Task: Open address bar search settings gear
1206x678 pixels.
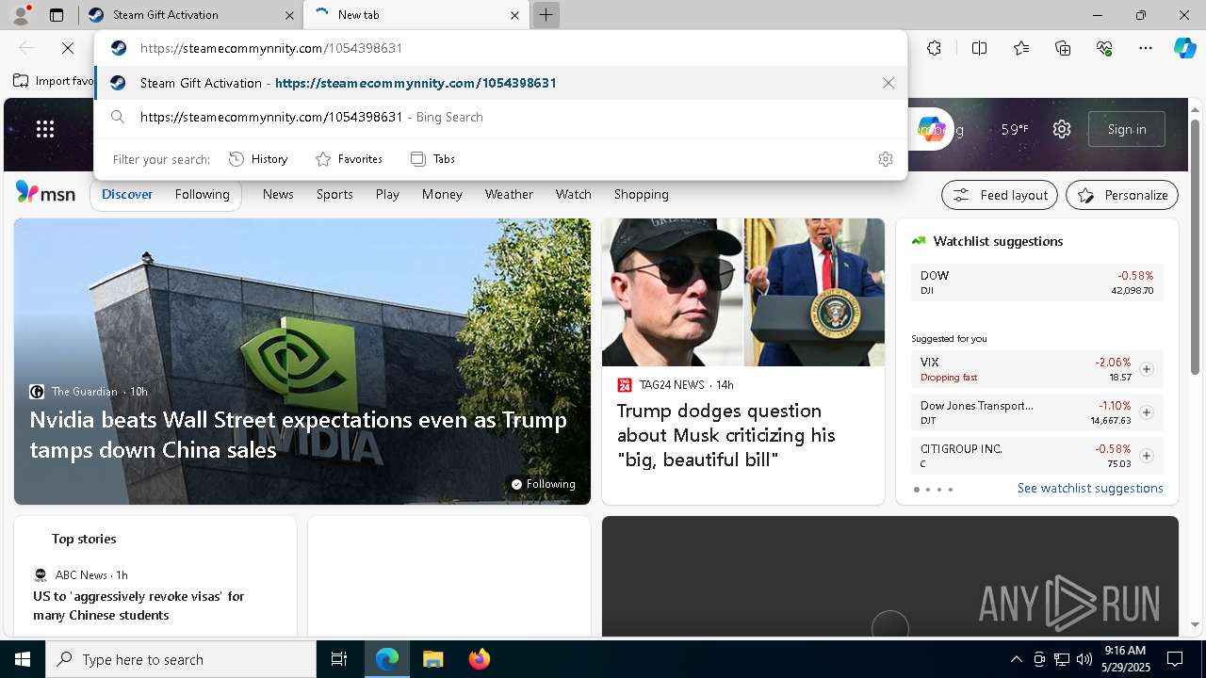Action: (x=885, y=159)
